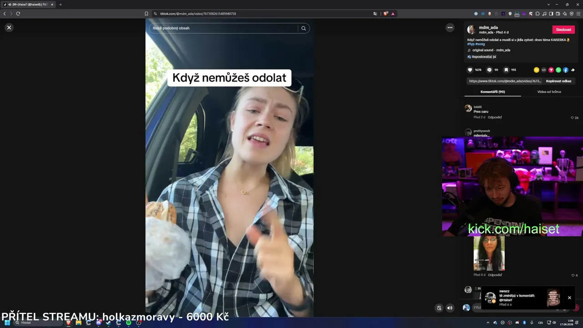Screen dimensions: 583x328
Task: Open Discord from the taskbar
Action: [99, 323]
